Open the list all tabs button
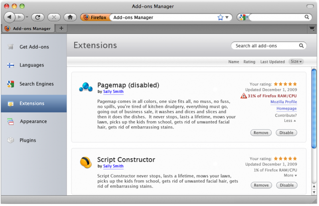Viewport: 319px width, 206px height. pyautogui.click(x=312, y=29)
